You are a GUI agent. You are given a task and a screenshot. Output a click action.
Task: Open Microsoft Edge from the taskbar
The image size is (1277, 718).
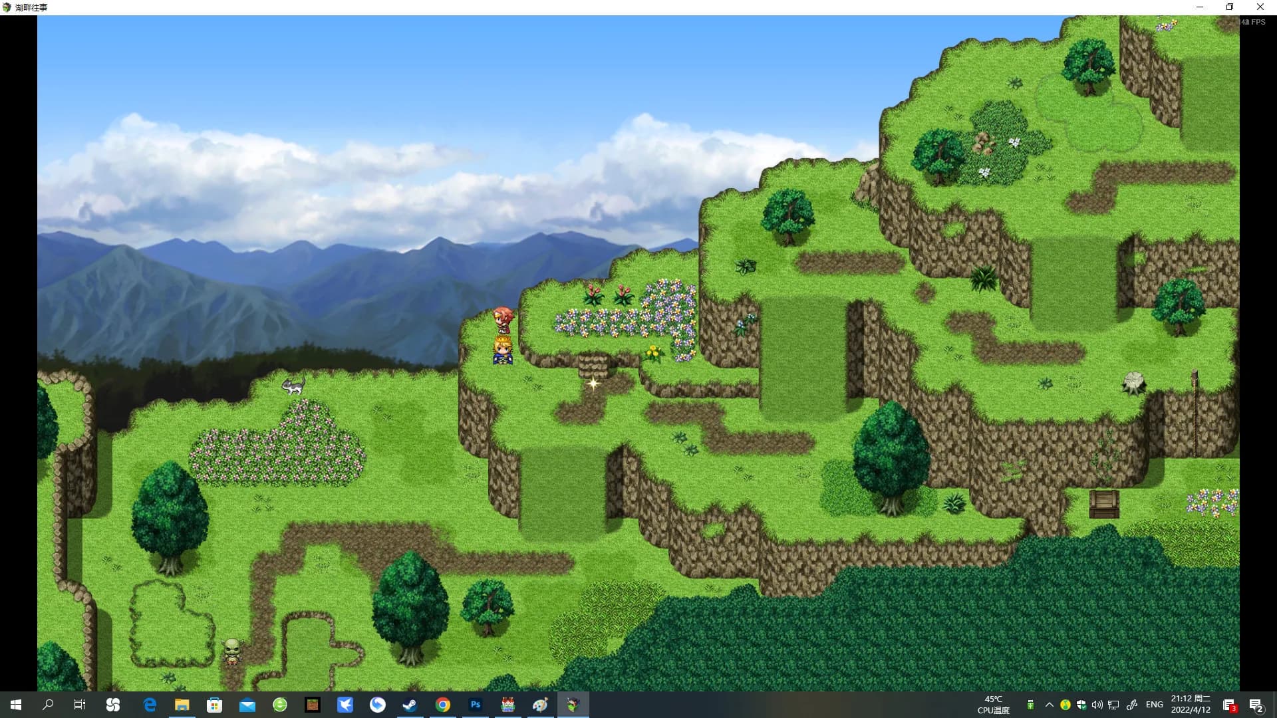coord(150,705)
